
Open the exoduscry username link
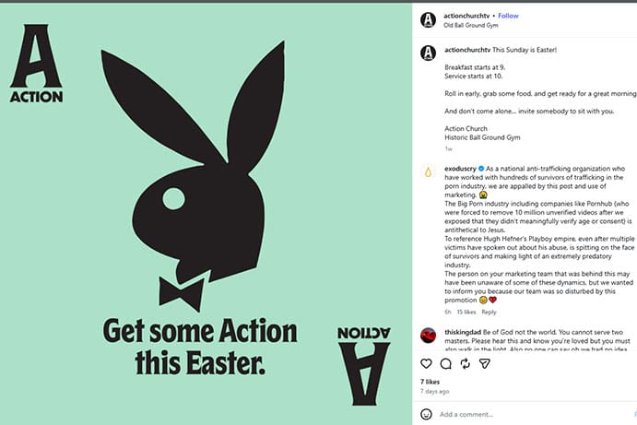(460, 170)
